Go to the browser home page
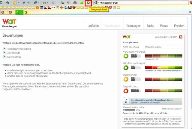The height and width of the screenshot is (129, 192). (7, 3)
